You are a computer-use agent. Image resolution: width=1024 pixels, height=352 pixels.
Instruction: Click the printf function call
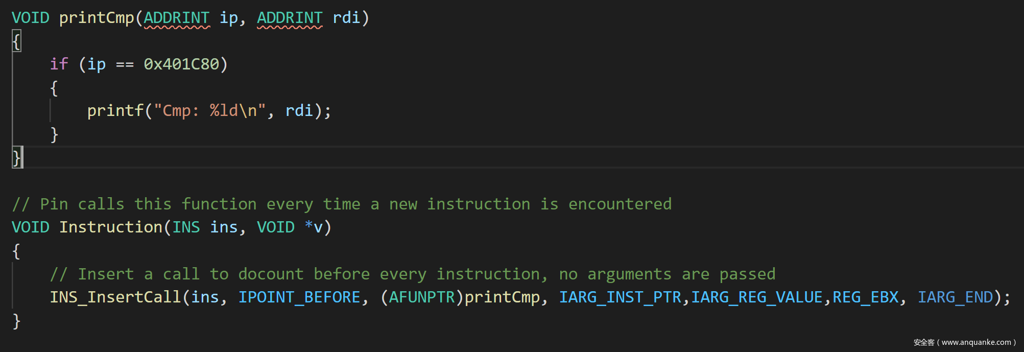click(115, 110)
